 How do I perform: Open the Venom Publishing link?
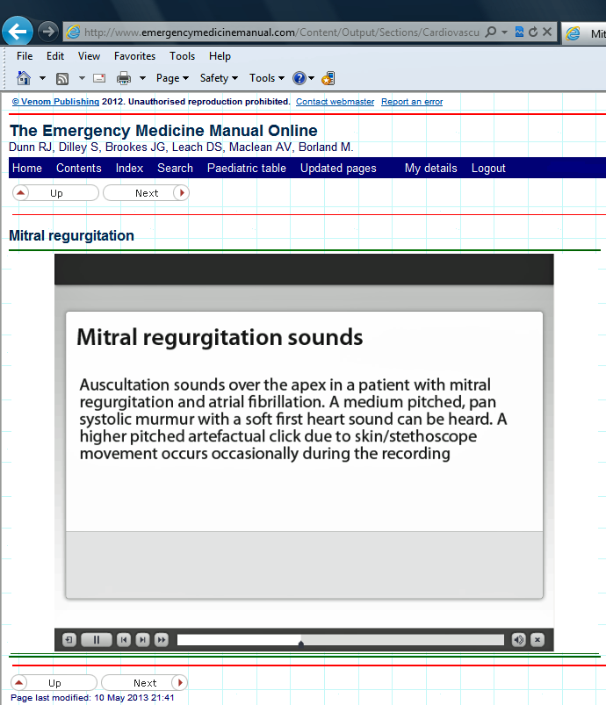tap(55, 102)
